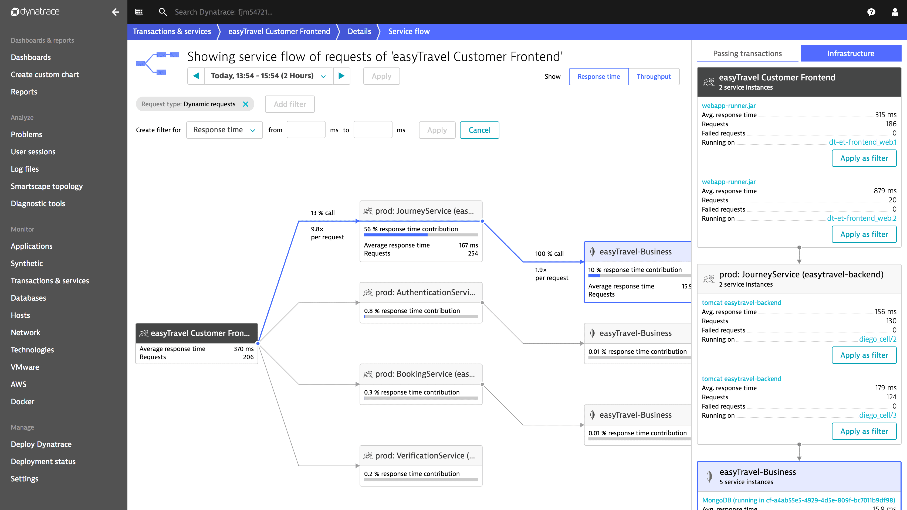Open dt-et-frontend_web.2 host link

(862, 218)
